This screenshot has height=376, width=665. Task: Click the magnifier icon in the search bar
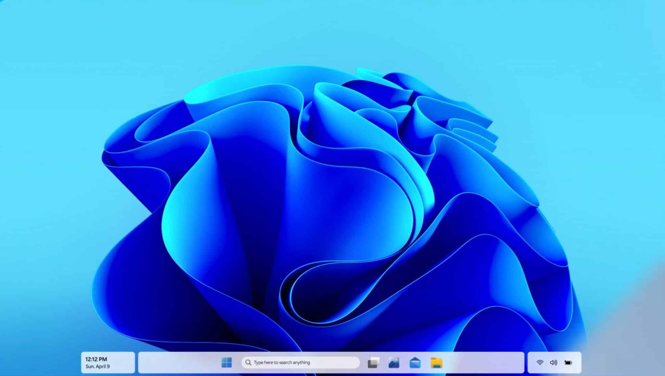(x=249, y=362)
